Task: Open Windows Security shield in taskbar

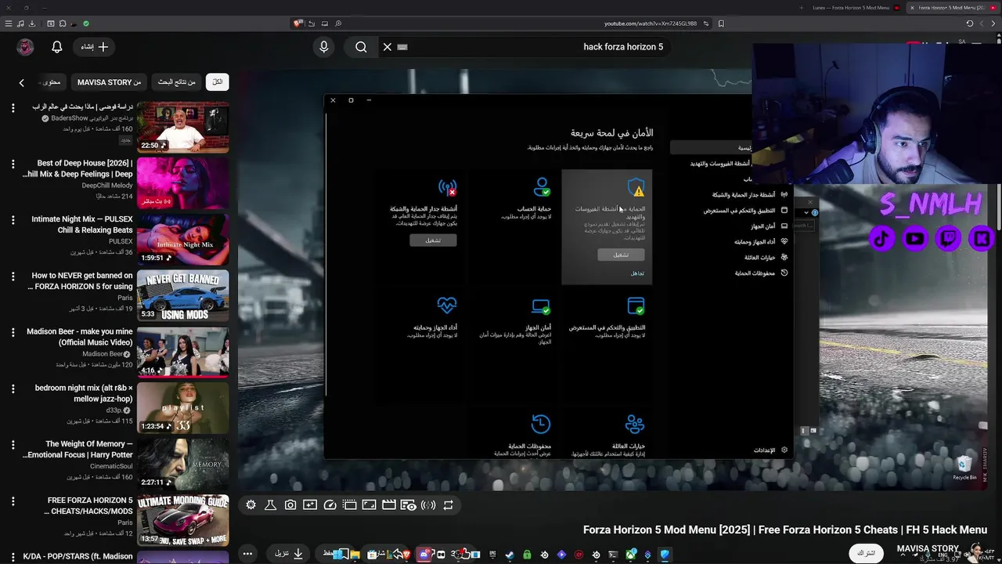Action: (665, 555)
